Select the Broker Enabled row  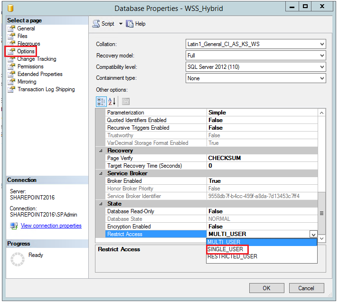click(211, 181)
